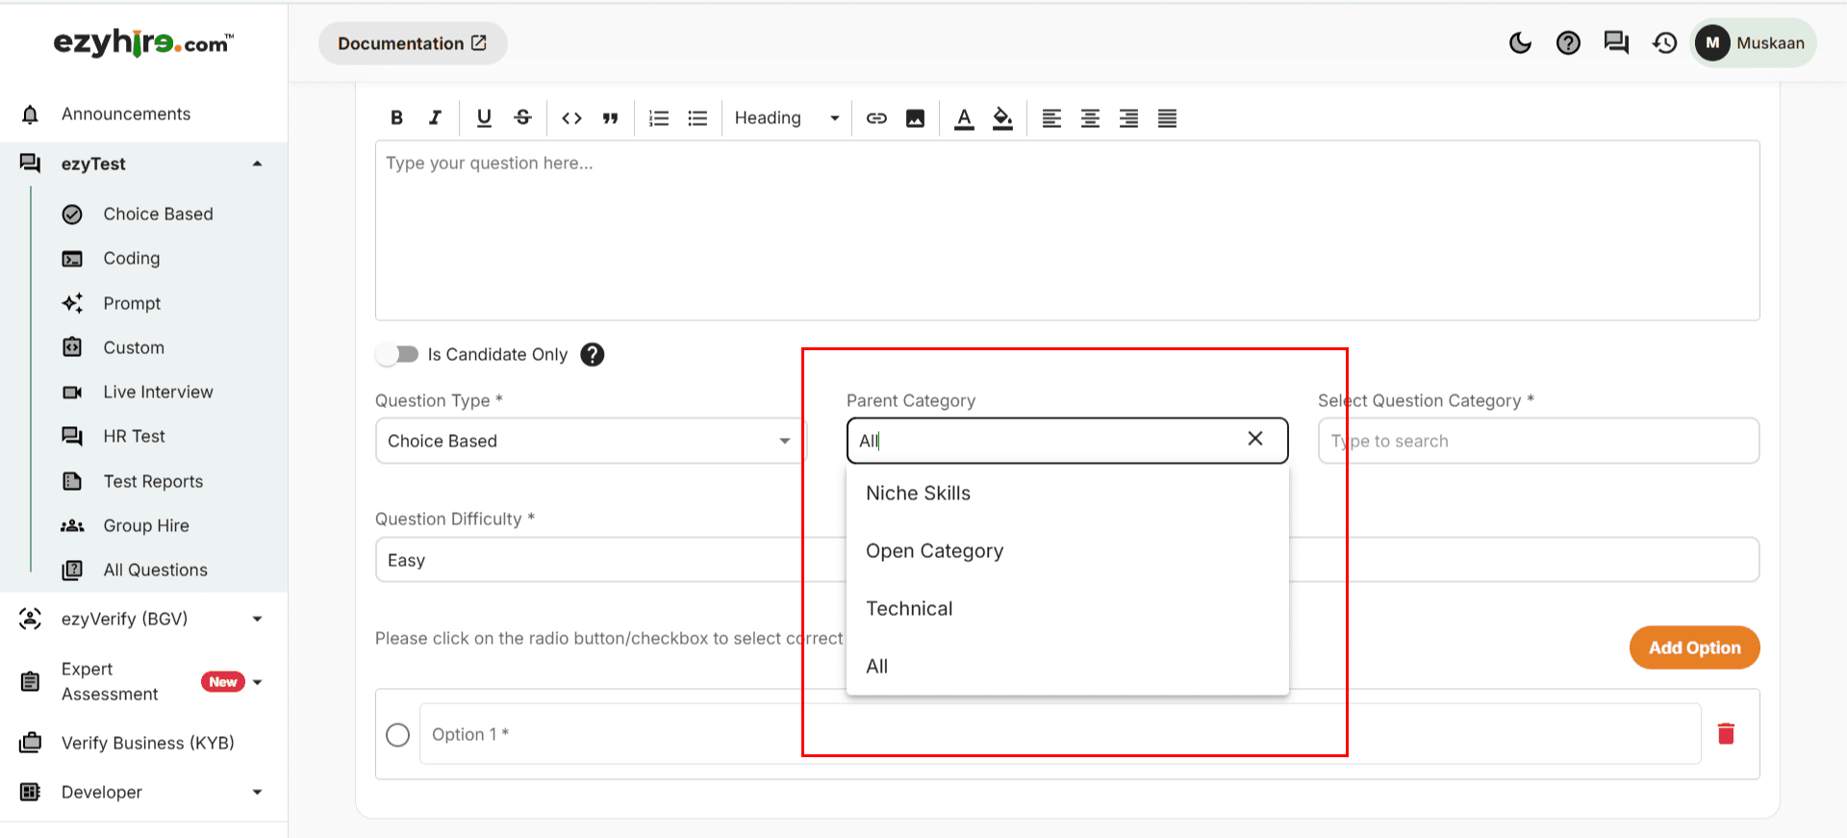1847x838 pixels.
Task: Open Group Hire
Action: 146,525
